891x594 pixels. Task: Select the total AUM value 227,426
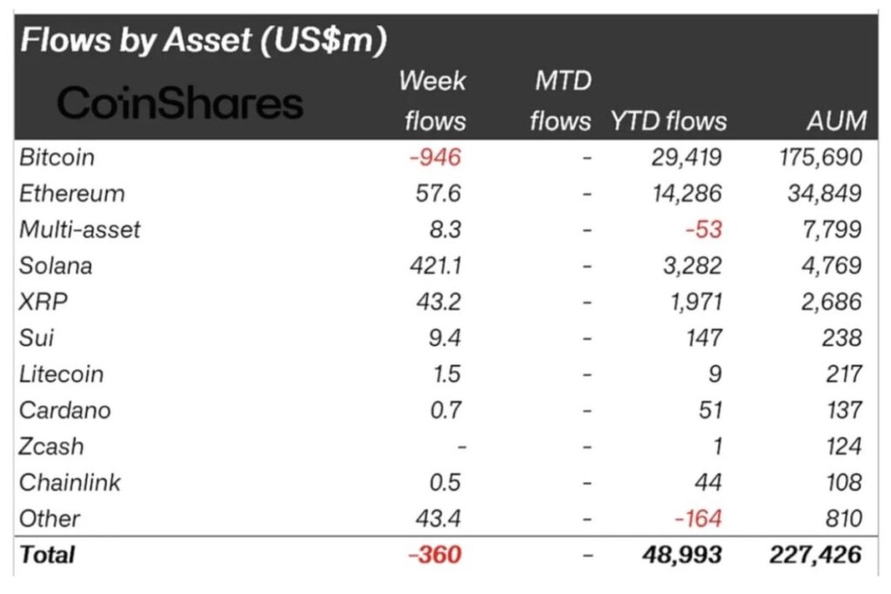[x=815, y=554]
